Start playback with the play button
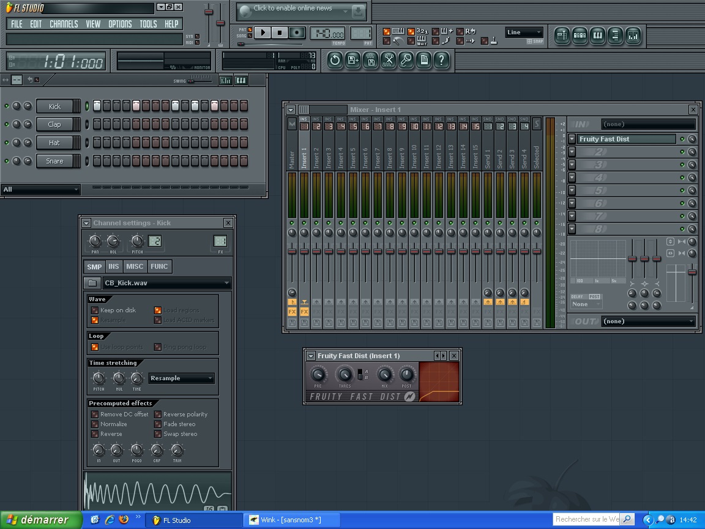This screenshot has height=529, width=705. point(263,32)
